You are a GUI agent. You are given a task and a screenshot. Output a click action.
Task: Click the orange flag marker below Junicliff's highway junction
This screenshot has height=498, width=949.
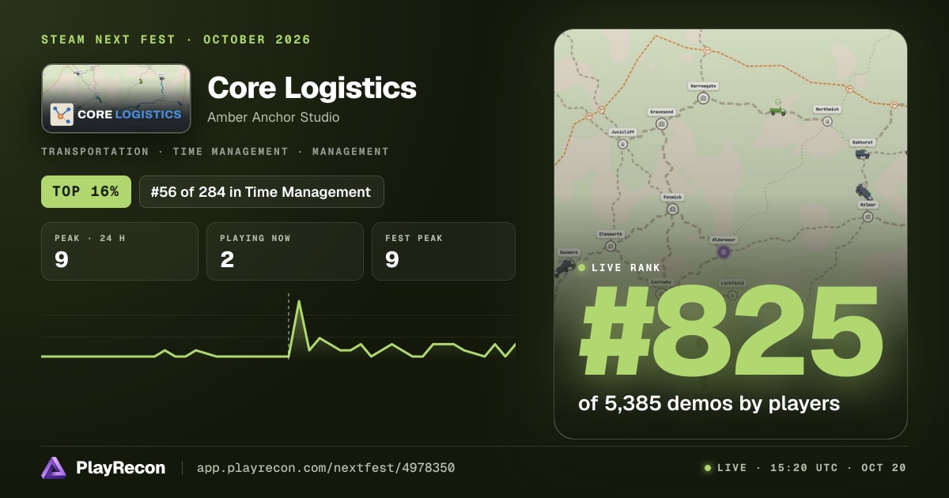589,115
